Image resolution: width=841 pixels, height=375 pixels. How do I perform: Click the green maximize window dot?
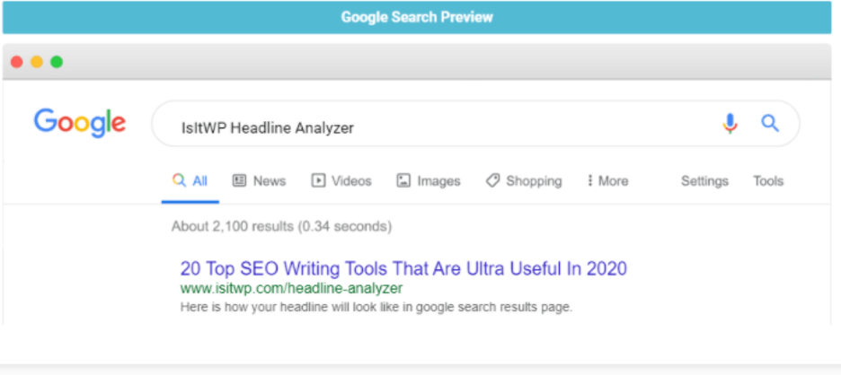pyautogui.click(x=57, y=62)
